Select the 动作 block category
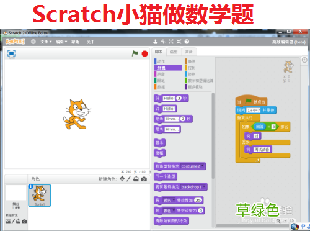The image size is (310, 231). coord(168,61)
